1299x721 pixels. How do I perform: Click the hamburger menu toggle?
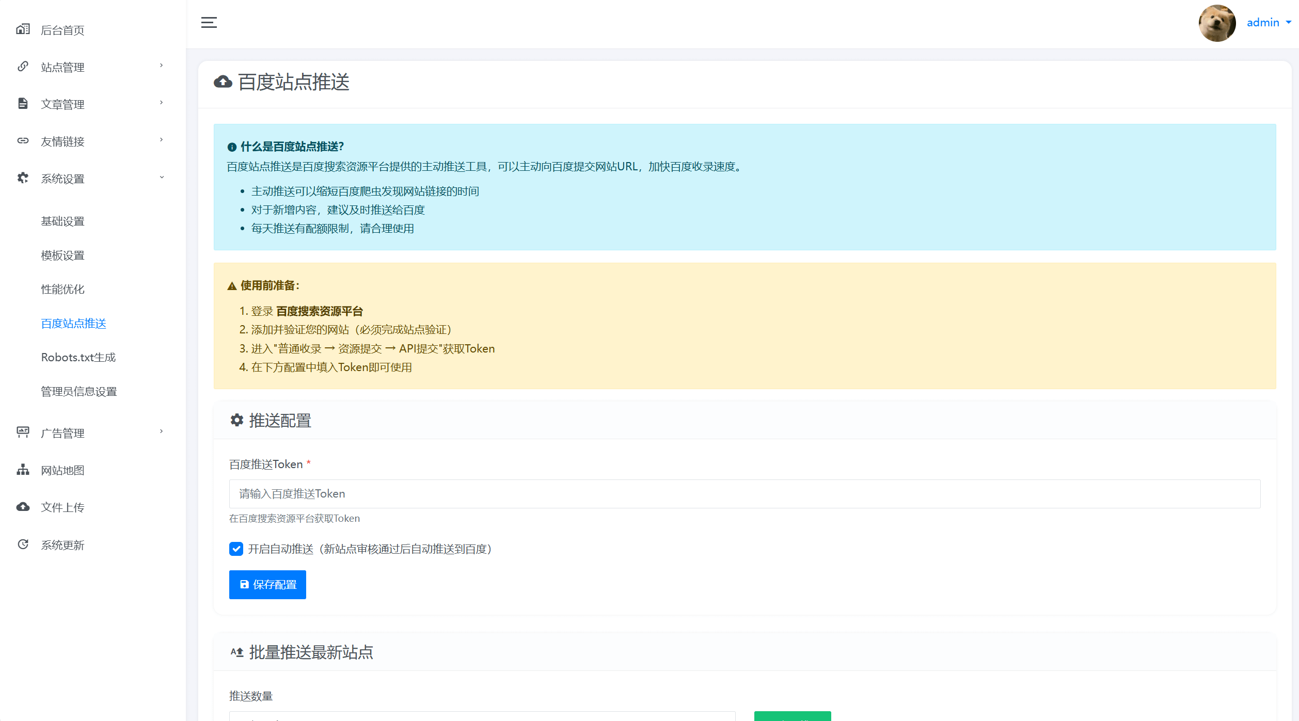point(209,23)
